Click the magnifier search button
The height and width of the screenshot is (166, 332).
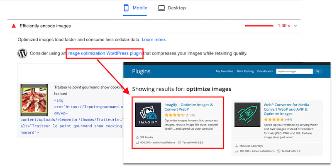[x=317, y=71]
